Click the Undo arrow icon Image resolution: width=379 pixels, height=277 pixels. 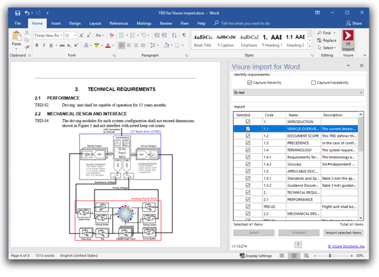pyautogui.click(x=27, y=13)
